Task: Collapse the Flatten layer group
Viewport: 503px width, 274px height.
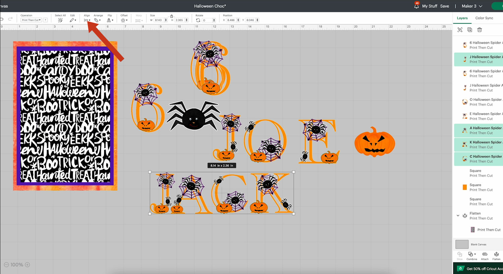Action: (x=458, y=216)
